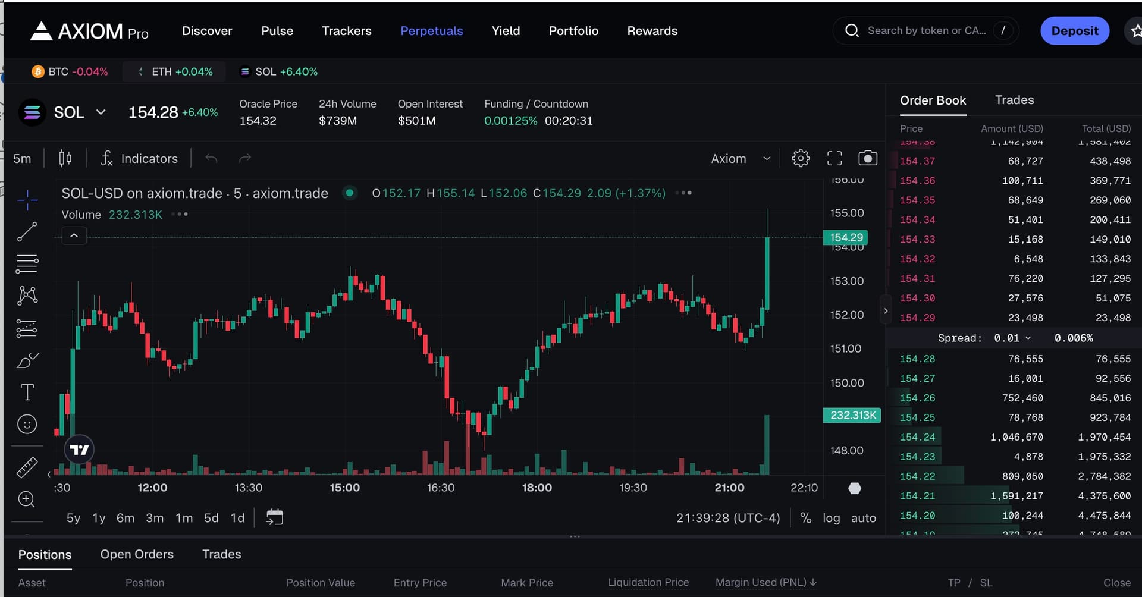Select the crosshair cursor tool
This screenshot has height=597, width=1142.
(27, 200)
